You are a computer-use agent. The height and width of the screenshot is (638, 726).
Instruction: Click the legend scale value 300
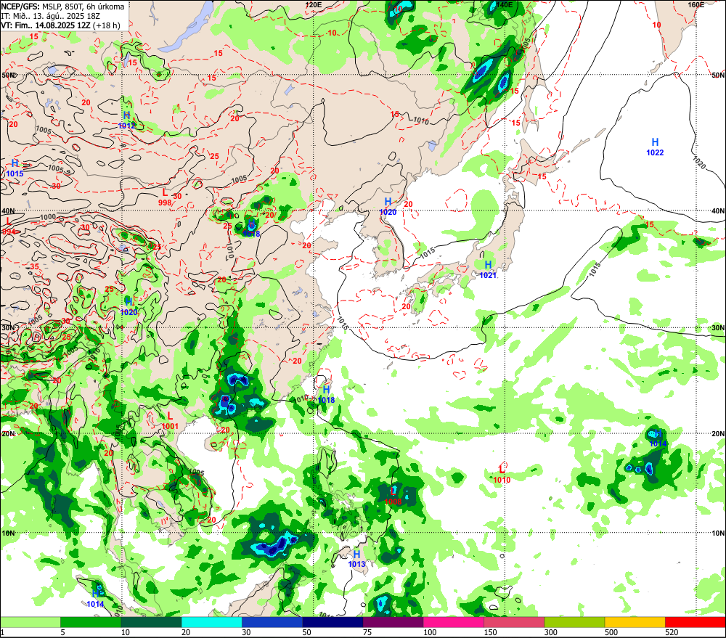point(551,632)
